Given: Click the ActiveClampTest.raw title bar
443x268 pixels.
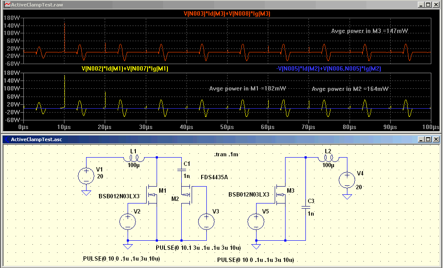Looking at the screenshot, I should coord(221,4).
